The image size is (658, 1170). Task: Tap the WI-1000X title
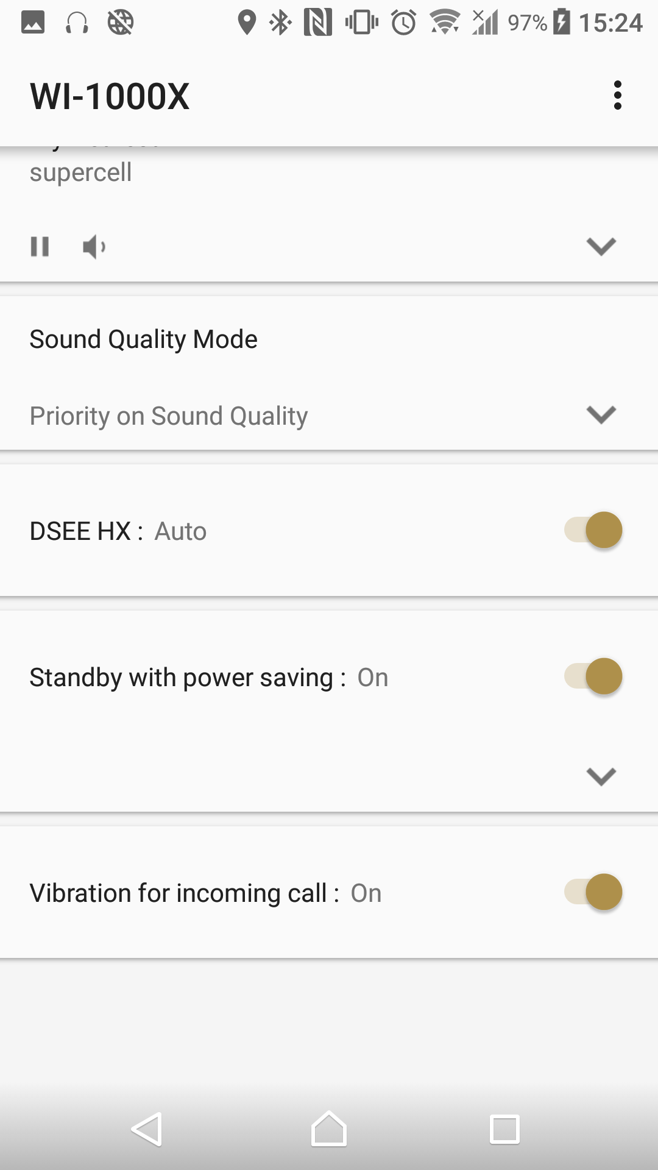click(x=110, y=96)
